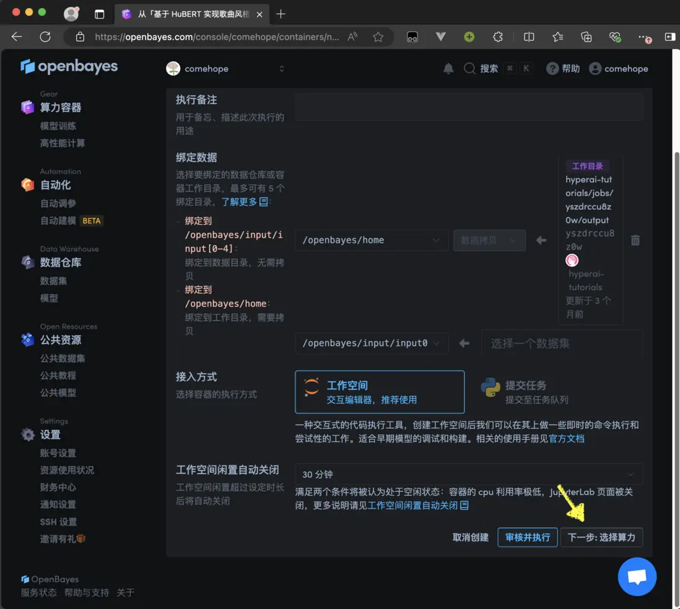This screenshot has height=609, width=680.
Task: Open 公共教程 in the sidebar
Action: (x=58, y=376)
